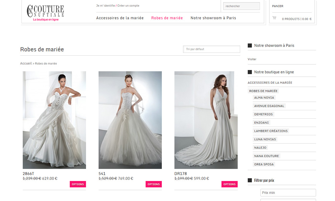Click the black square icon beside Notre boutique en ligne
The width and height of the screenshot is (335, 201).
(249, 72)
